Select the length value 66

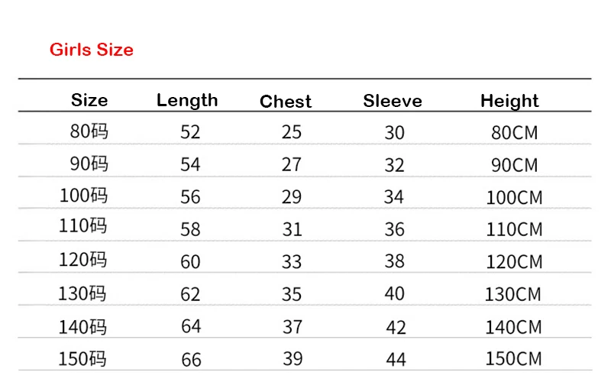pyautogui.click(x=191, y=360)
